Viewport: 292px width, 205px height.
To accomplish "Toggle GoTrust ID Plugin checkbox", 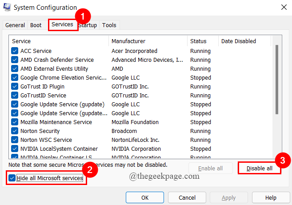I will (15, 87).
